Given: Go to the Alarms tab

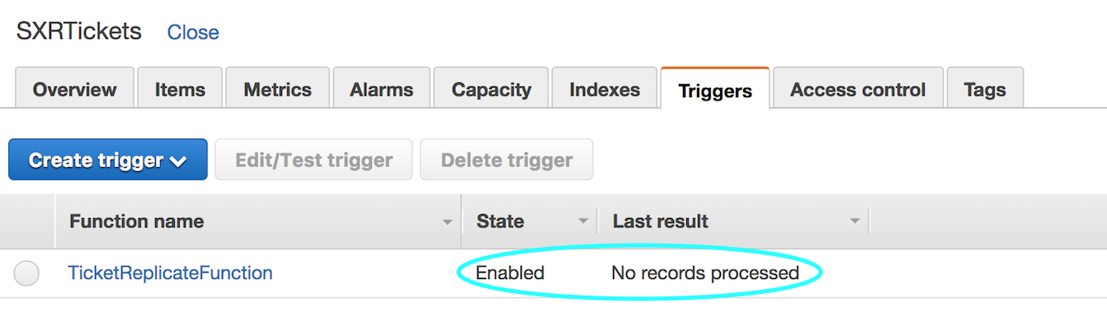Looking at the screenshot, I should tap(381, 89).
